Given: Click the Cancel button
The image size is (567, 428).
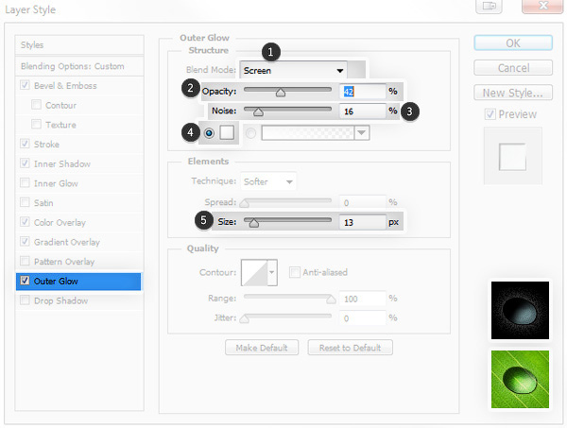Looking at the screenshot, I should point(513,68).
